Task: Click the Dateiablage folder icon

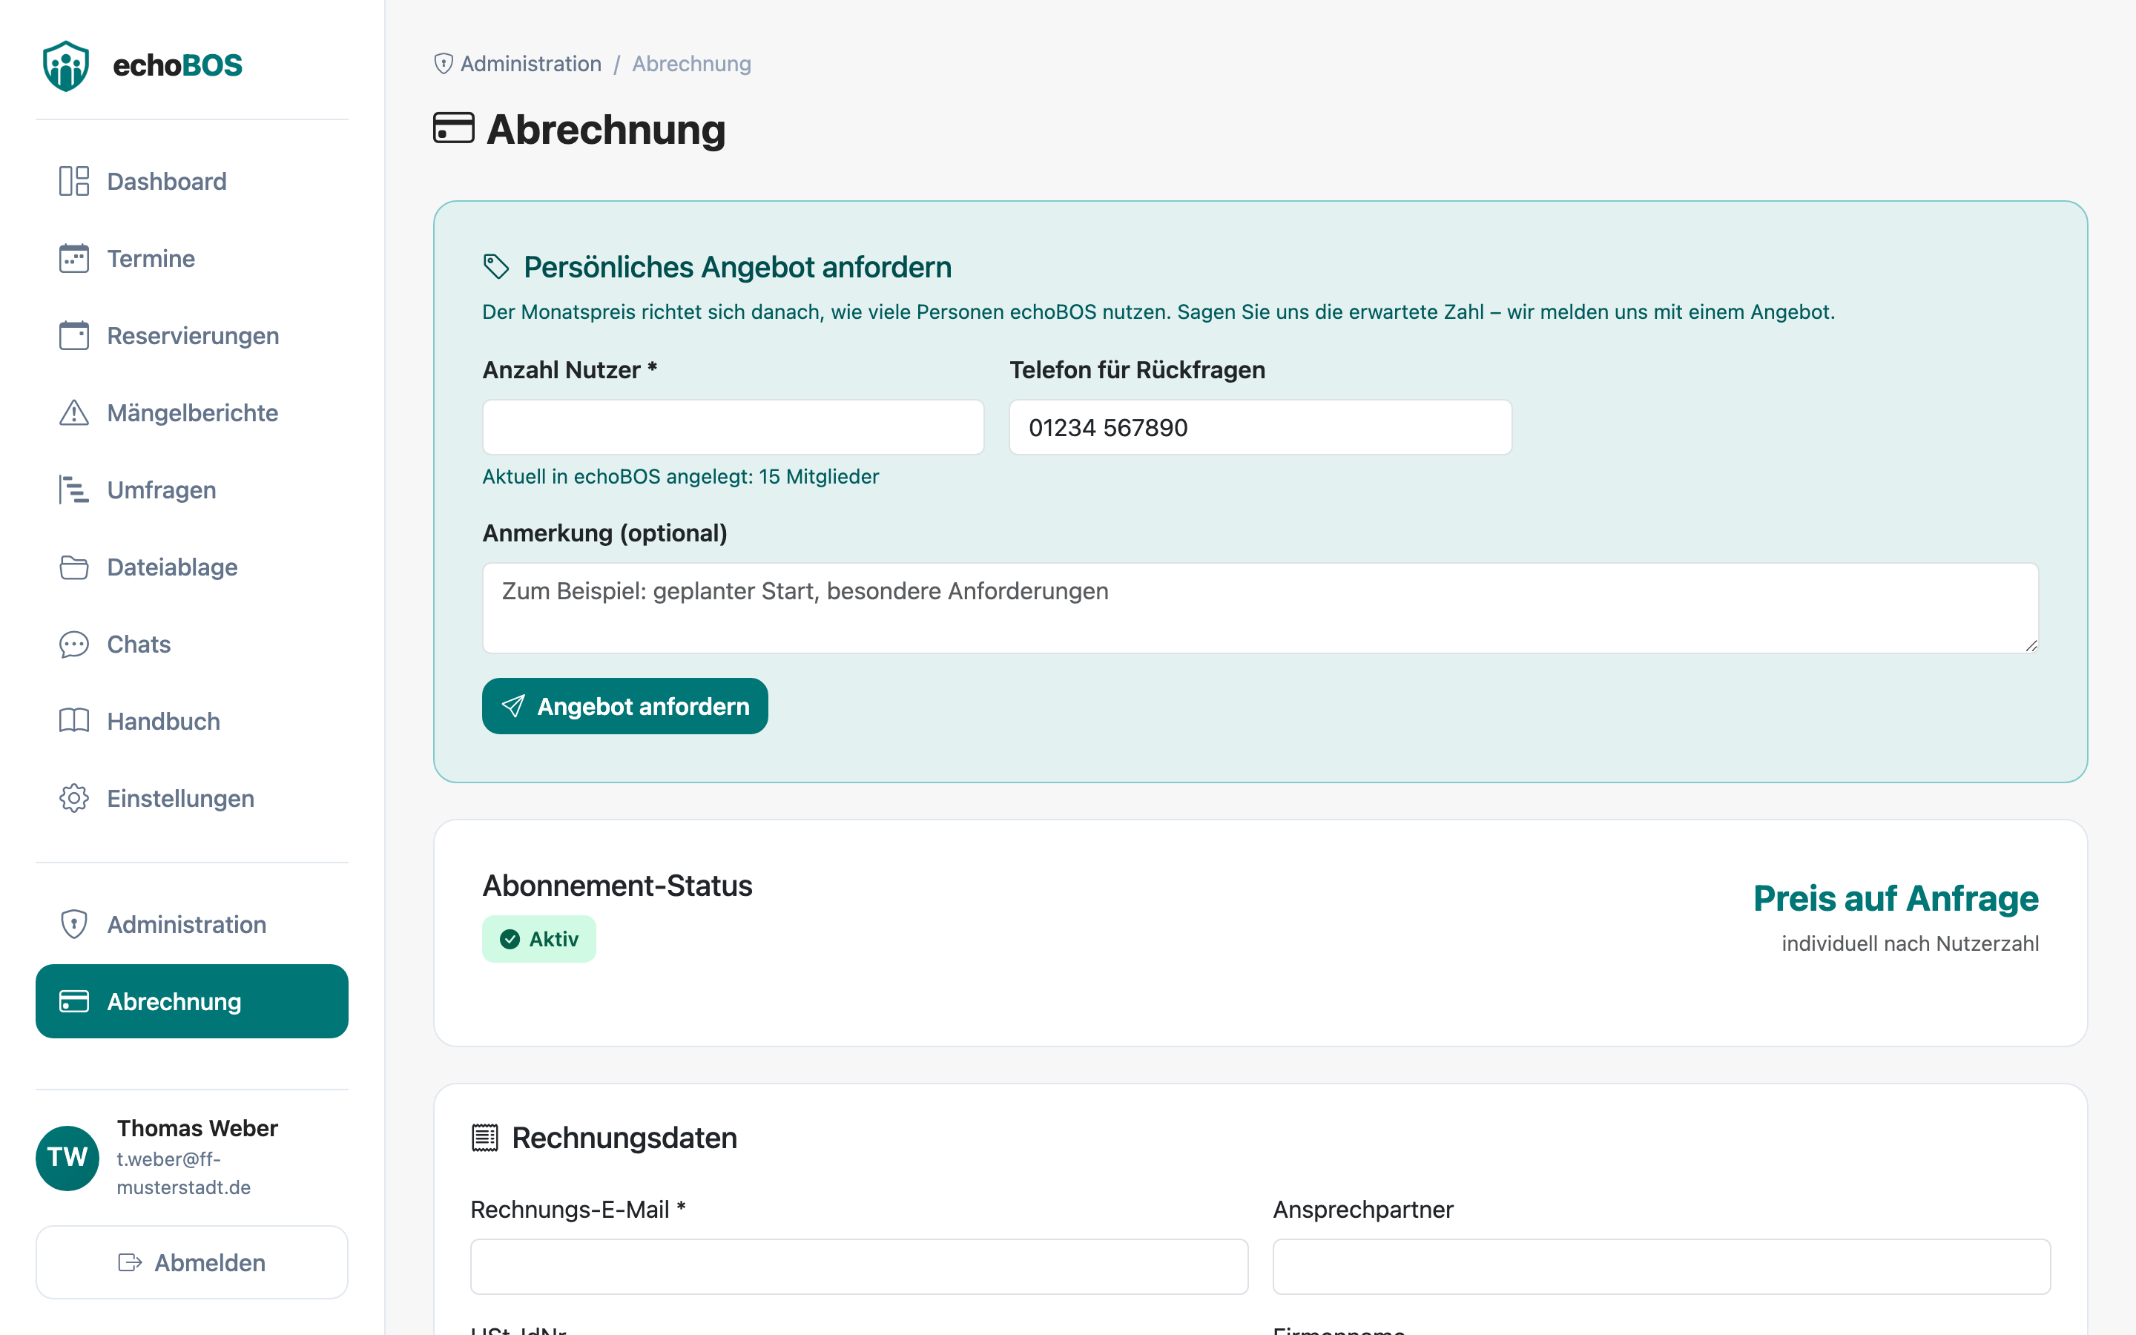Action: 74,567
